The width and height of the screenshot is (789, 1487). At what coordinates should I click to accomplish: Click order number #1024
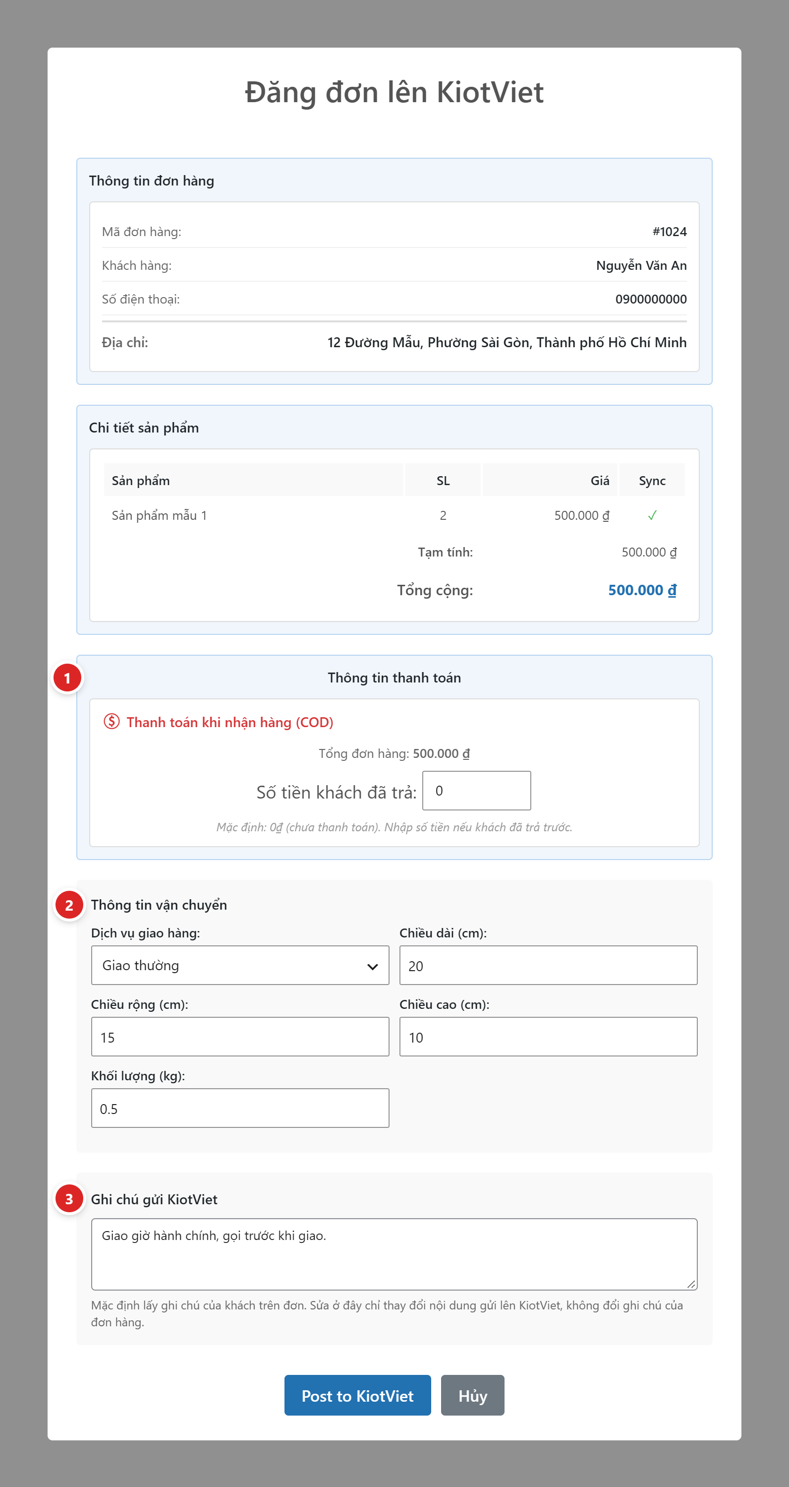coord(670,232)
